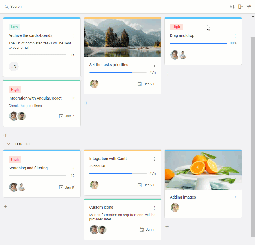The image size is (255, 245).
Task: Open menu for Set the tasks priorities card
Action: [x=154, y=65]
